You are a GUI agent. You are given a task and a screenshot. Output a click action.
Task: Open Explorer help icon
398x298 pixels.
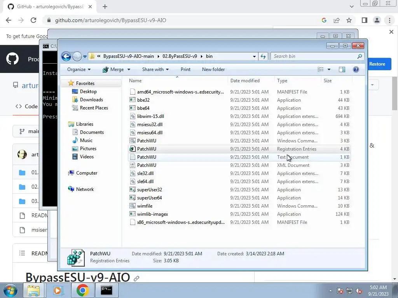pyautogui.click(x=356, y=69)
